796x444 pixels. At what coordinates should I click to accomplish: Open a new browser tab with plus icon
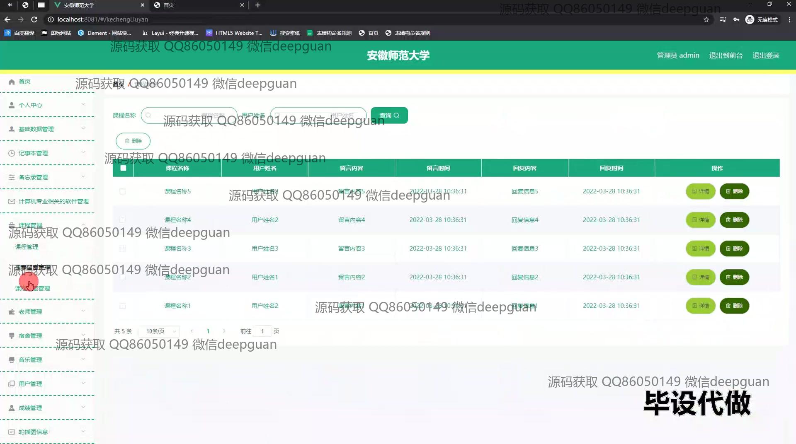[258, 5]
